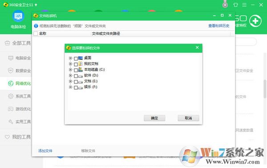Click the skin shirt icon in title bar
This screenshot has width=267, height=168.
[235, 5]
